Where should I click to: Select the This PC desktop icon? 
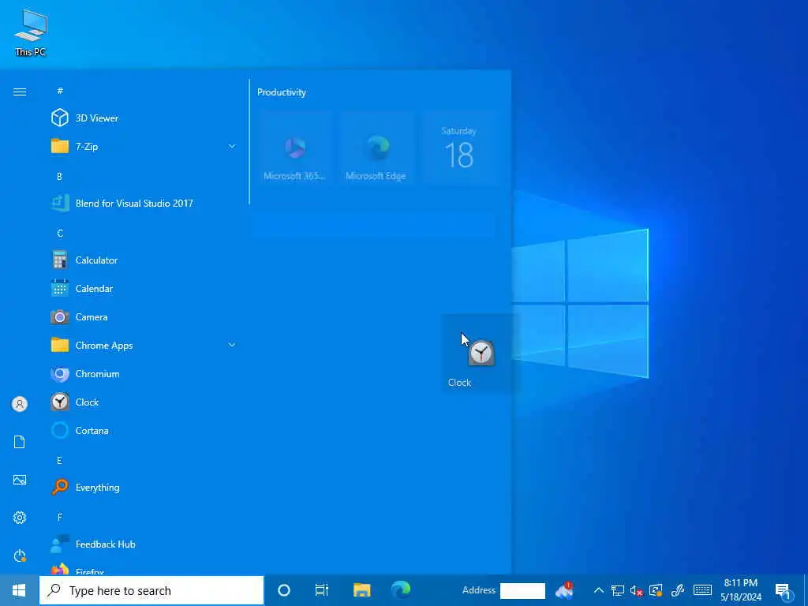(31, 32)
